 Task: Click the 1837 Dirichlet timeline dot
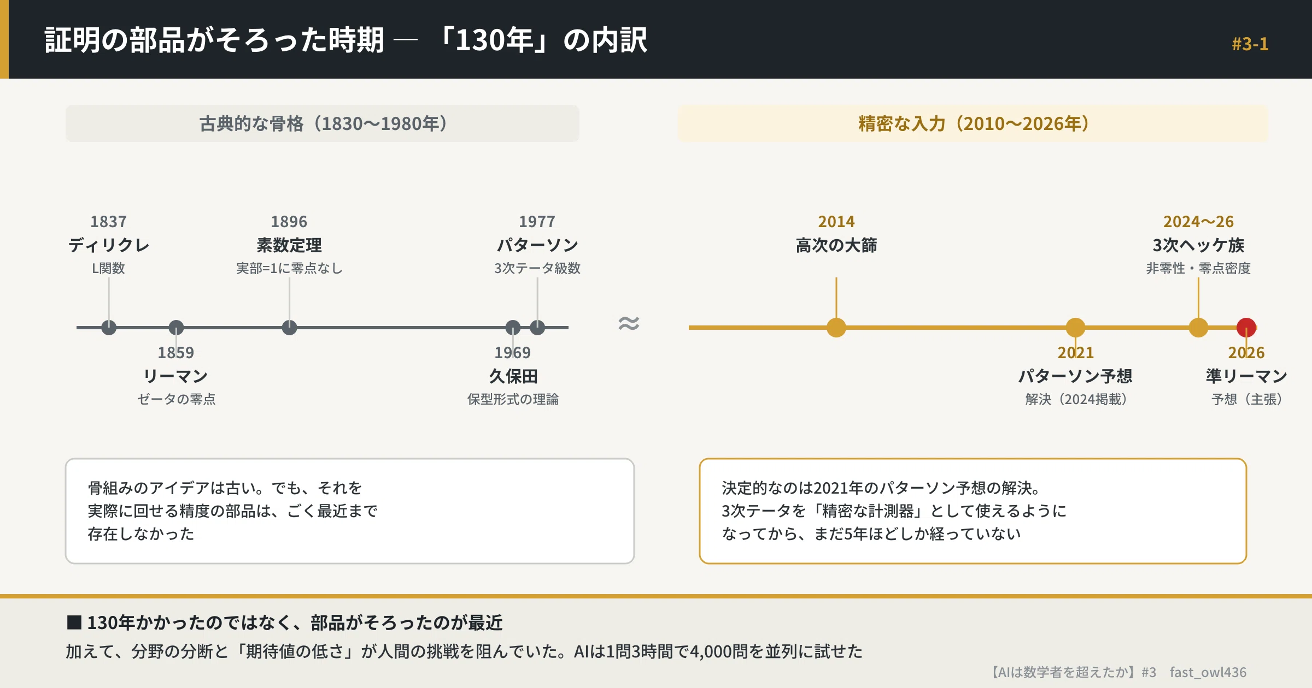coord(109,328)
